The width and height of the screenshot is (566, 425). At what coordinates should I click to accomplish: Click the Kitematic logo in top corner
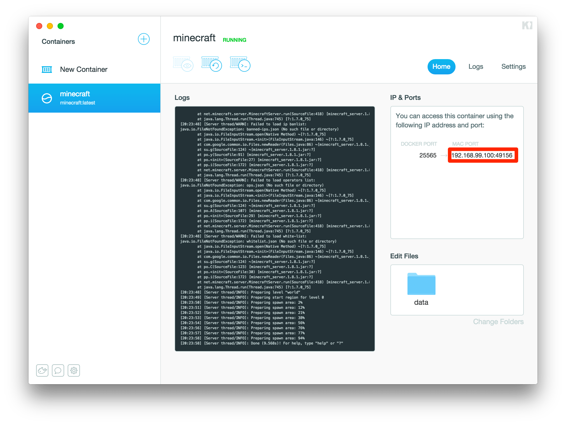[x=527, y=25]
